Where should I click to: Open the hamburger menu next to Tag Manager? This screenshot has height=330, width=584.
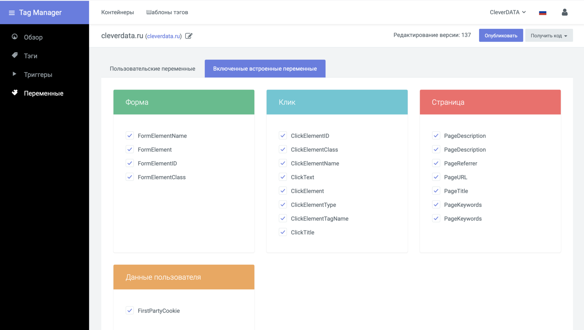pyautogui.click(x=12, y=12)
